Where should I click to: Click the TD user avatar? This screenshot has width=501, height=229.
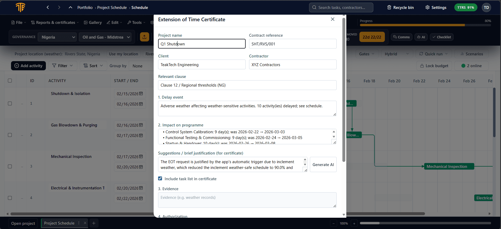486,8
